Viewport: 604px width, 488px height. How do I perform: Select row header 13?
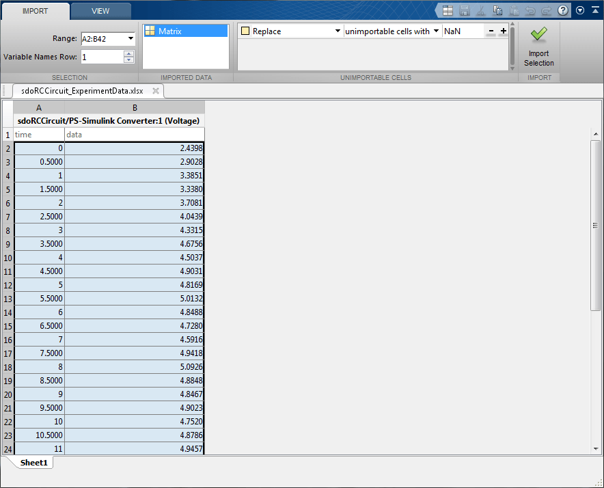[x=8, y=299]
